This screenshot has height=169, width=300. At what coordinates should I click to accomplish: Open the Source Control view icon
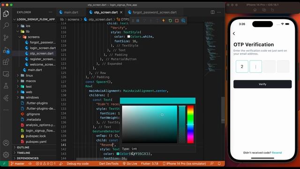(x=6, y=38)
